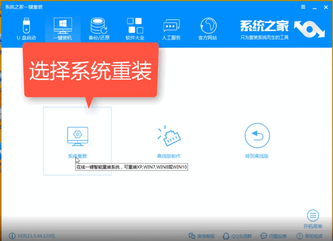Open the QQ交流群 link

[238, 236]
